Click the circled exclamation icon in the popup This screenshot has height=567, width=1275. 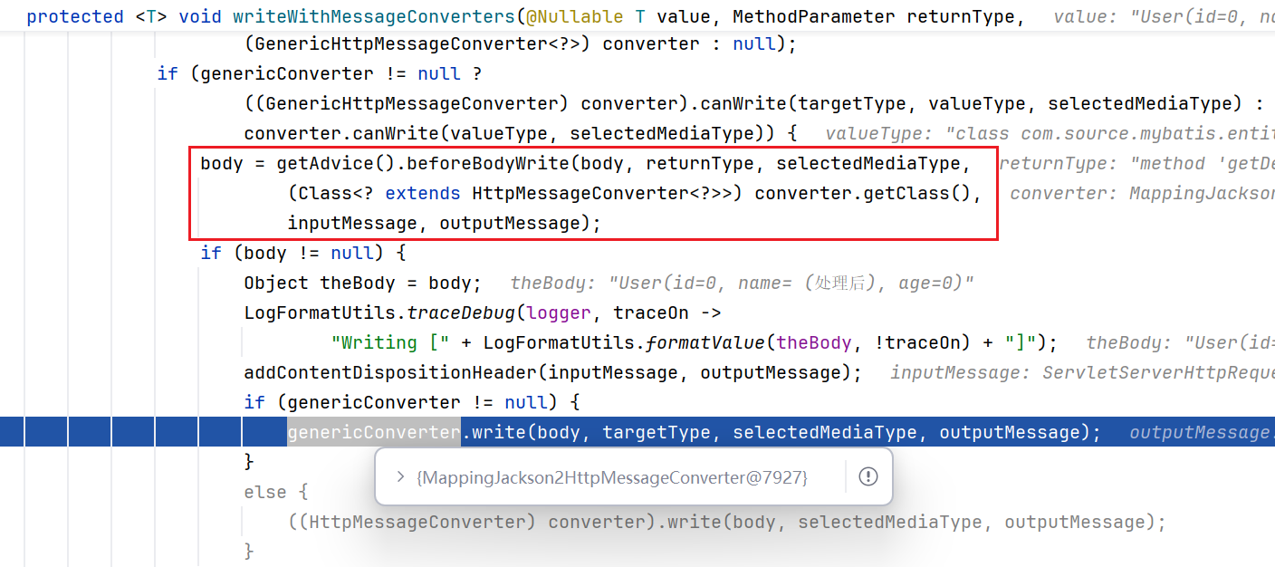tap(868, 476)
